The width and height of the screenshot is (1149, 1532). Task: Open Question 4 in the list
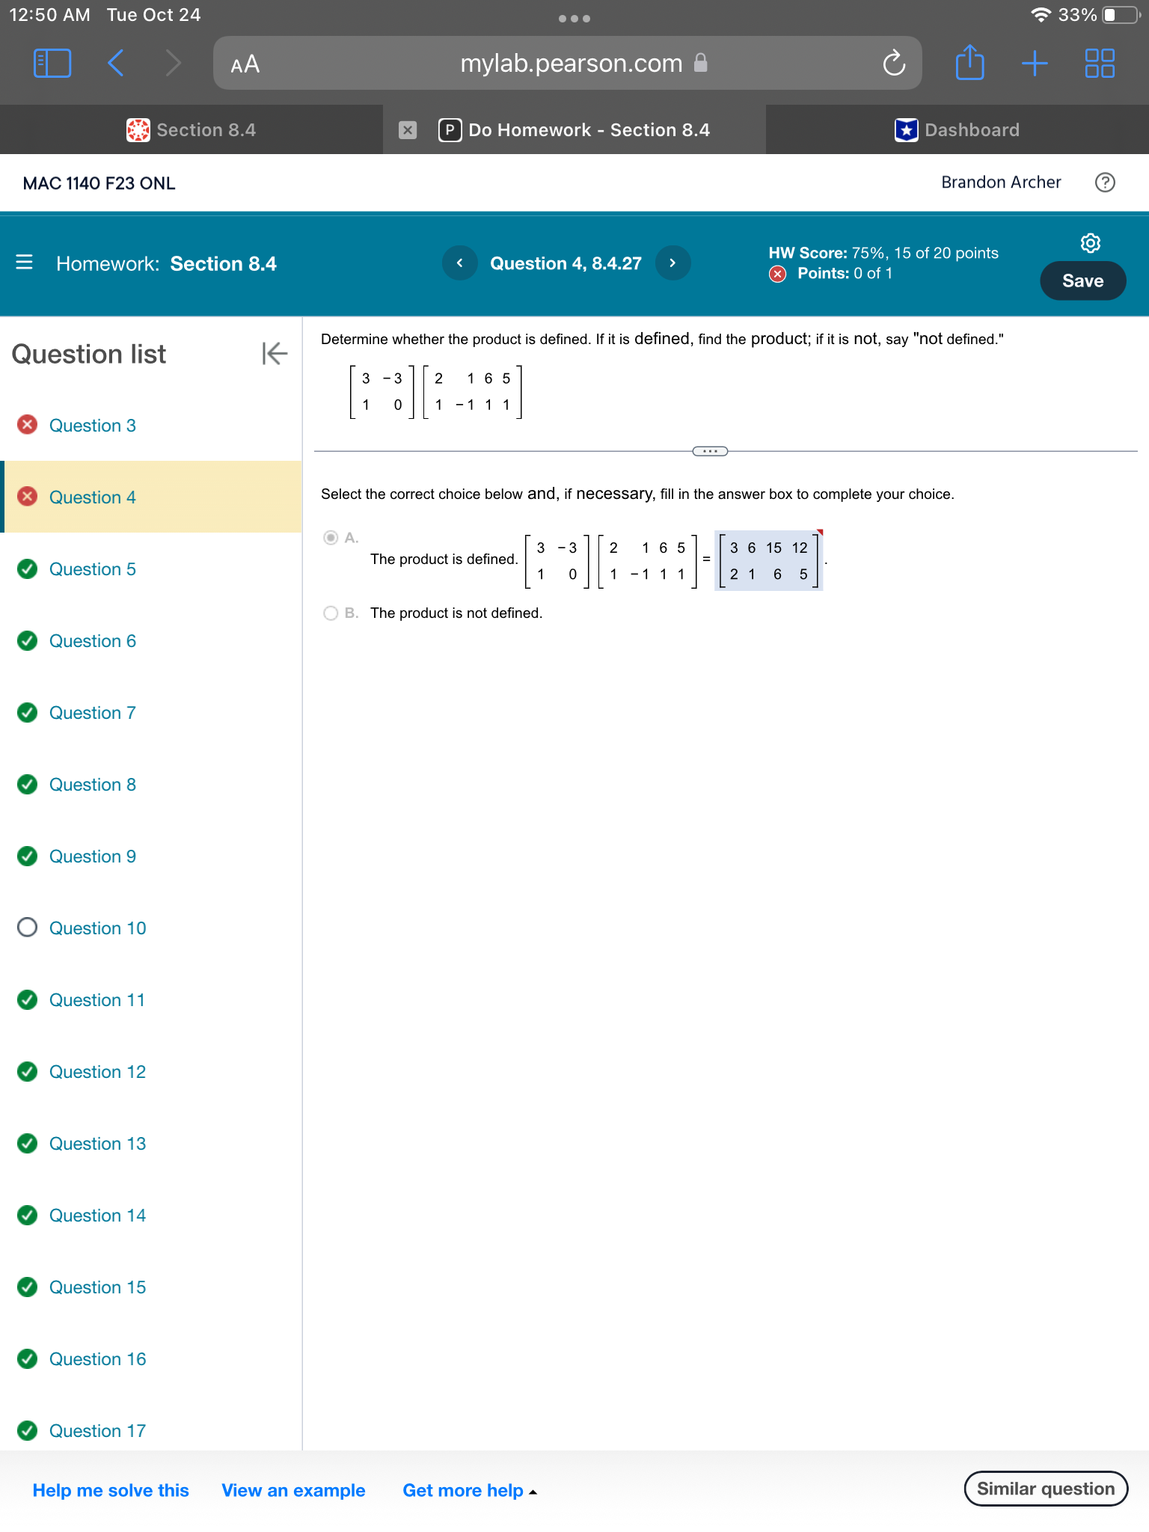tap(151, 497)
